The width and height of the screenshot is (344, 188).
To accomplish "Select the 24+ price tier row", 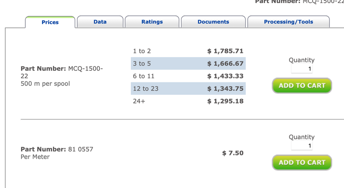I will tap(188, 101).
